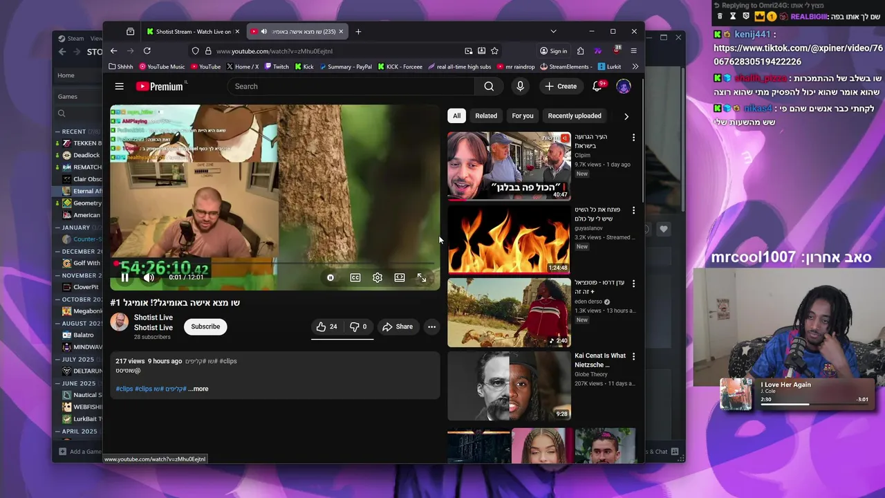
Task: Seek on the video progress bar
Action: click(x=275, y=264)
